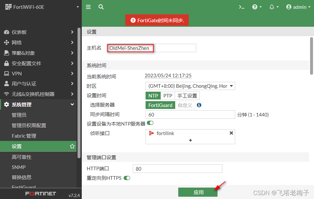The width and height of the screenshot is (314, 199).
Task: Open the notifications bell icon
Action: [x=272, y=7]
